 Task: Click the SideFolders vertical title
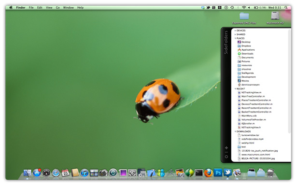tap(226, 43)
